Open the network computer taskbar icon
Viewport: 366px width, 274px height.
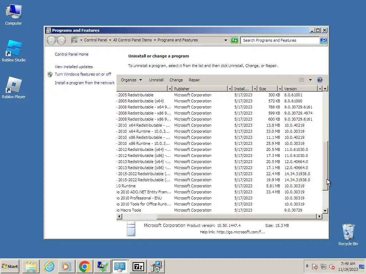click(156, 266)
